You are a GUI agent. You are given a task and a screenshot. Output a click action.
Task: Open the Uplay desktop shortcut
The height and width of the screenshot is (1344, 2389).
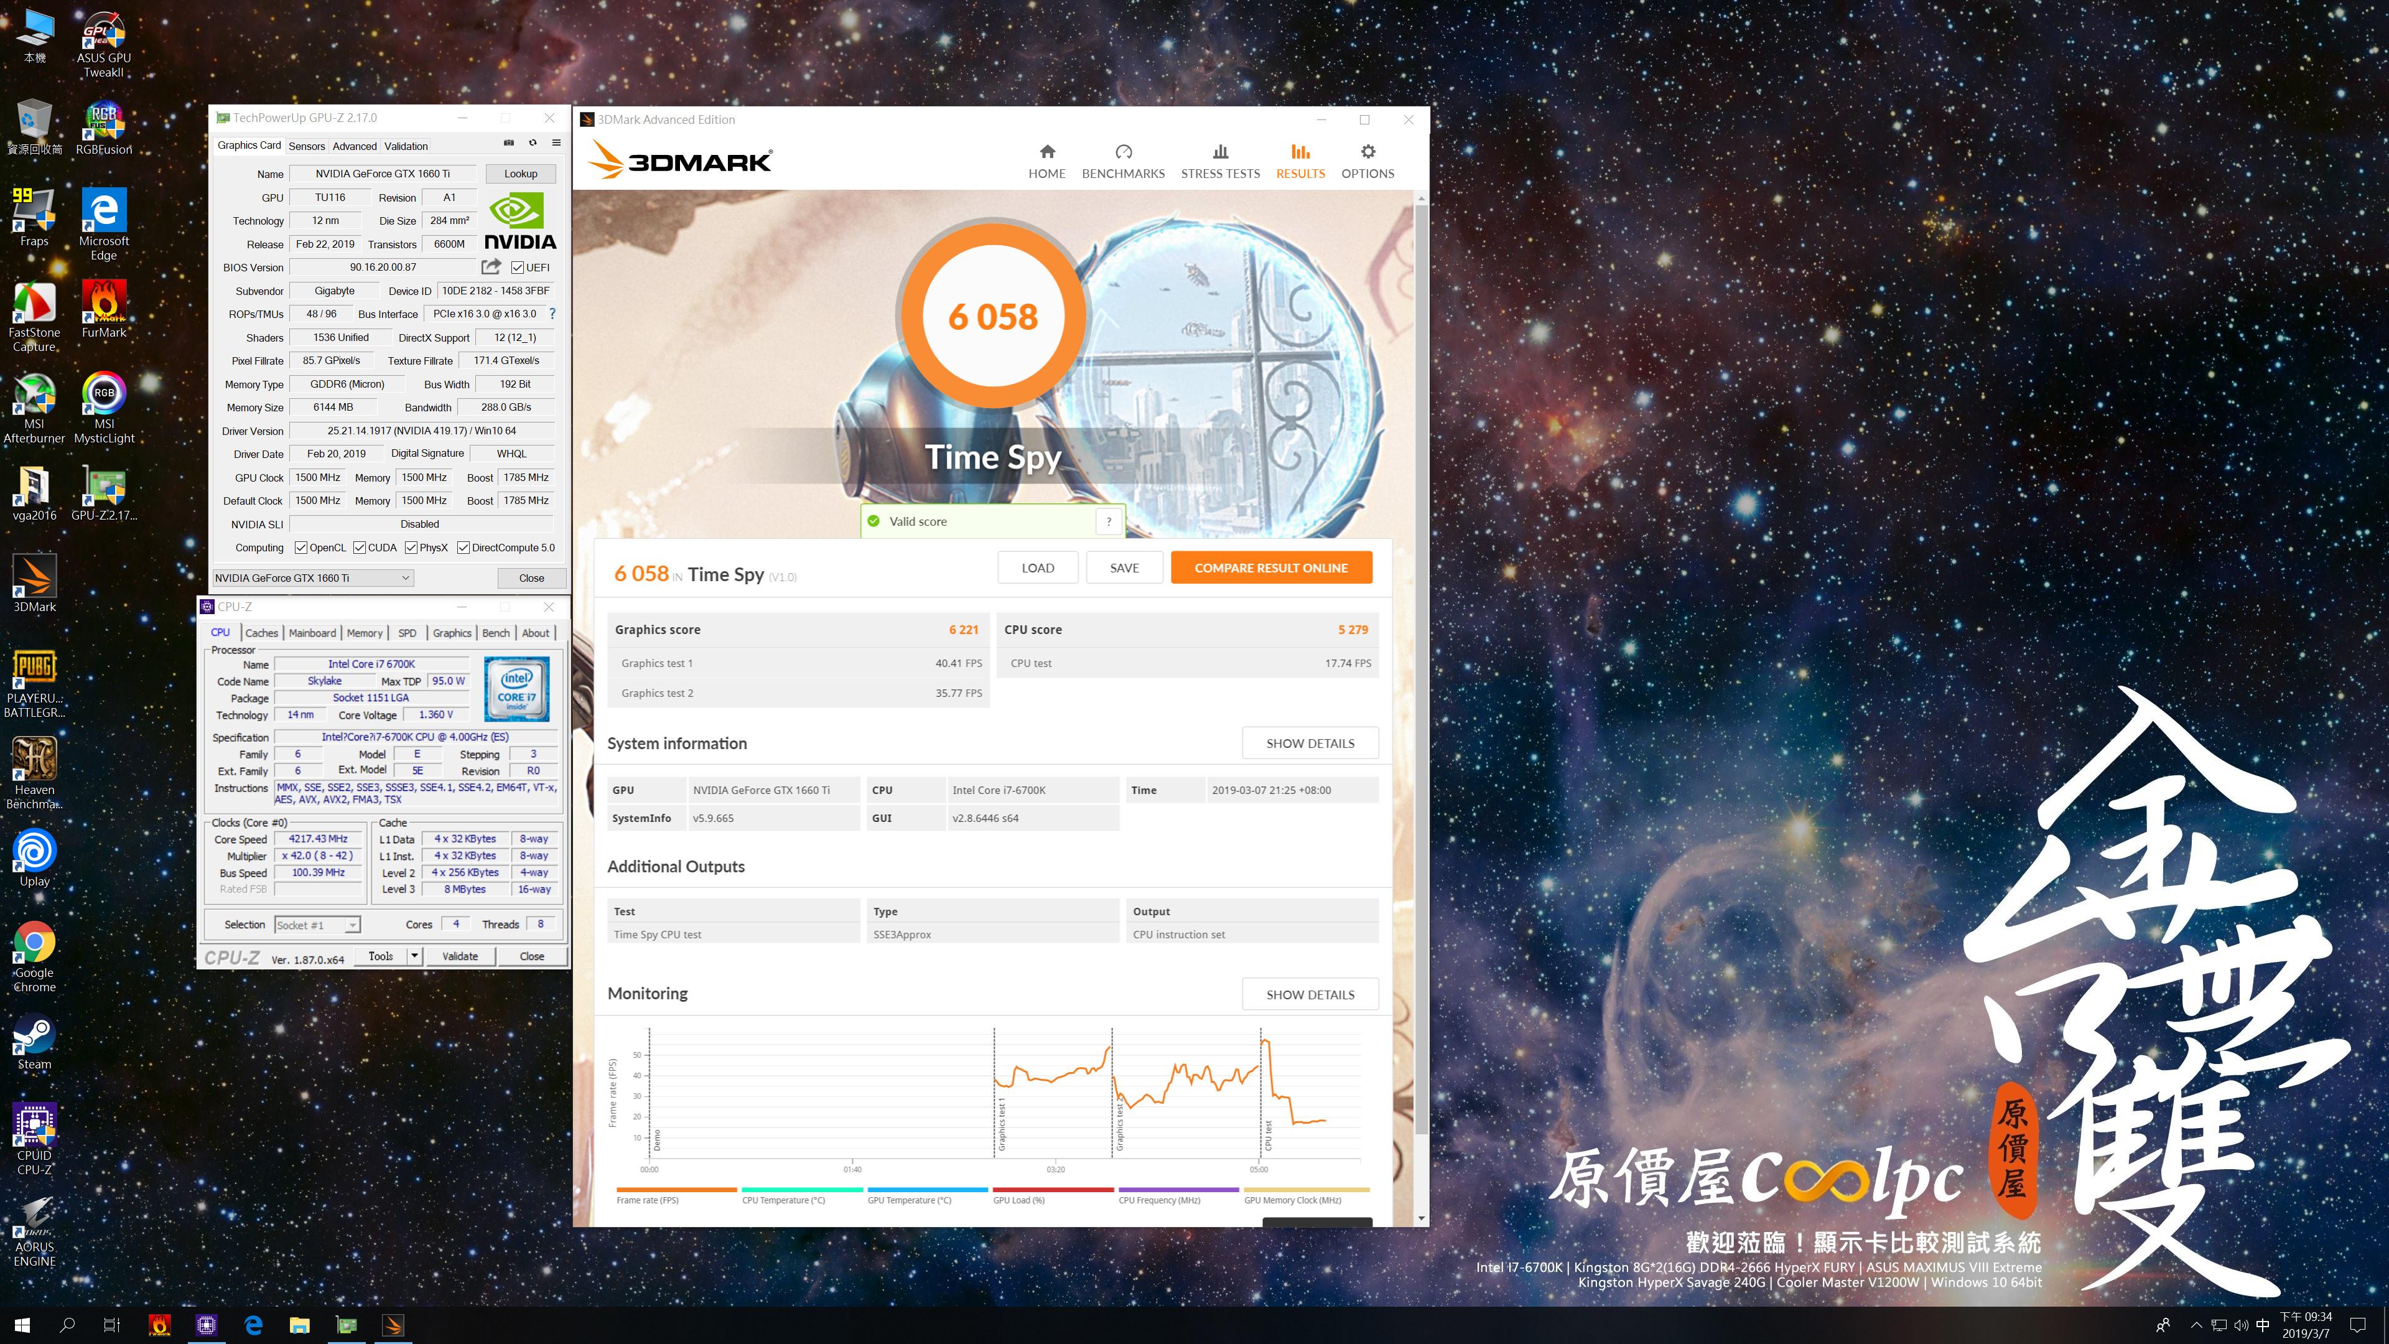click(x=34, y=858)
